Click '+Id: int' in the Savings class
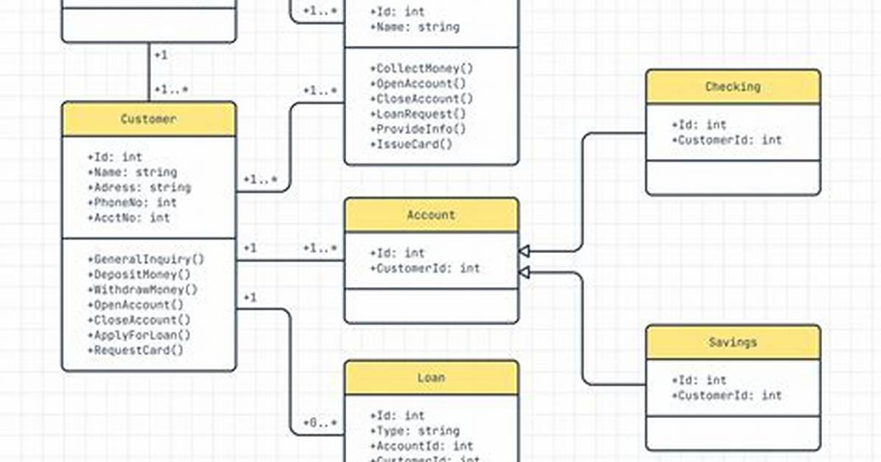The width and height of the screenshot is (881, 462). [699, 380]
